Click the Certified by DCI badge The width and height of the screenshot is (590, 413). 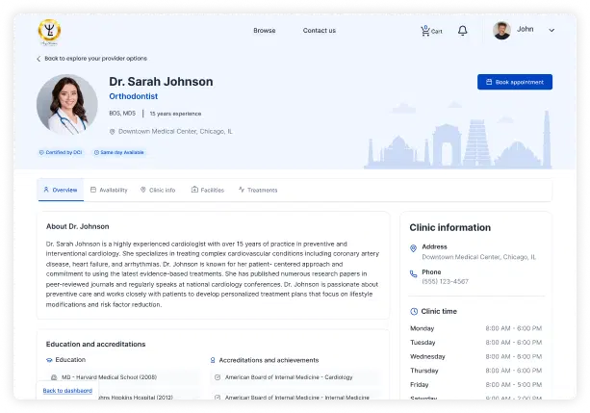61,152
